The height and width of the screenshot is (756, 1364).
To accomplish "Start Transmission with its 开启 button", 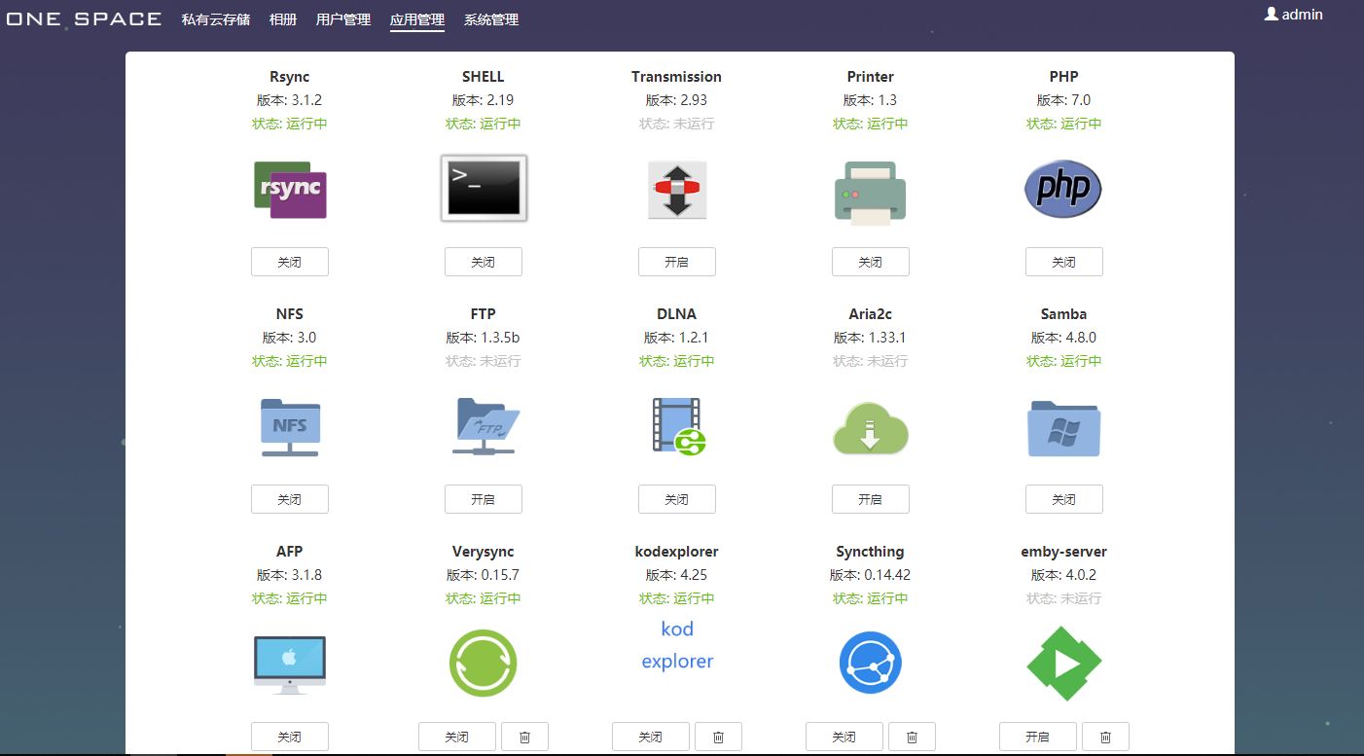I will click(677, 262).
